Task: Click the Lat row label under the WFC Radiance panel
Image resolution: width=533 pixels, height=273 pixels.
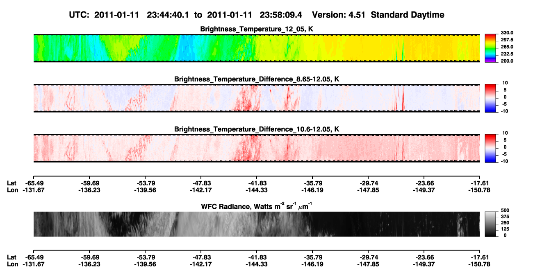Action: tap(11, 257)
